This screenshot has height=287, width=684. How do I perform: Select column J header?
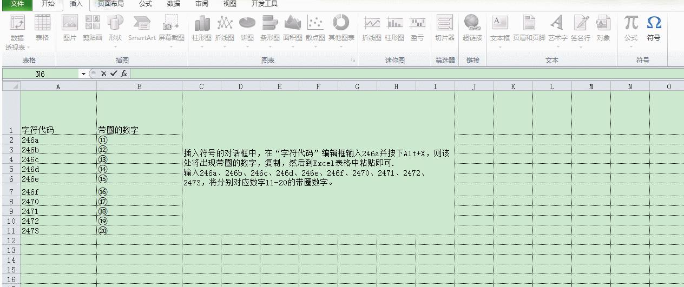point(474,86)
